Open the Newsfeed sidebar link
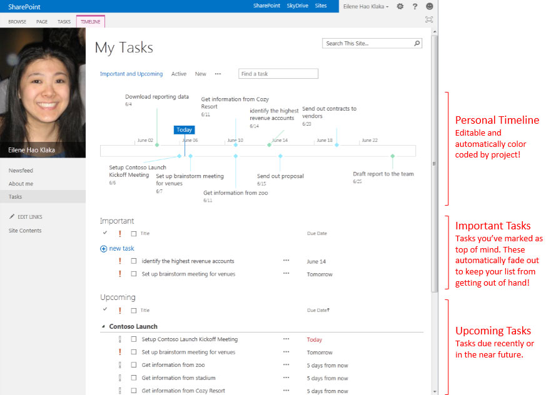This screenshot has width=551, height=395. point(22,170)
